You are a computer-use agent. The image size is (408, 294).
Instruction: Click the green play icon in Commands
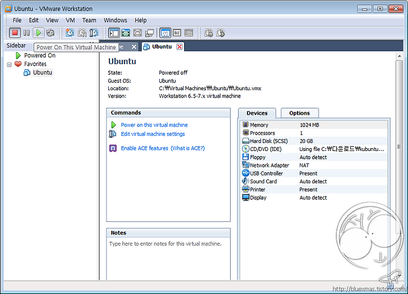[113, 125]
